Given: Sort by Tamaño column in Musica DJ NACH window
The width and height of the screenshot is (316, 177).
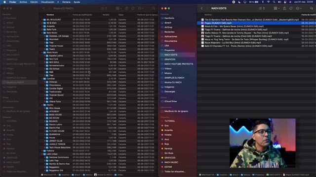Looking at the screenshot, I should (x=106, y=15).
